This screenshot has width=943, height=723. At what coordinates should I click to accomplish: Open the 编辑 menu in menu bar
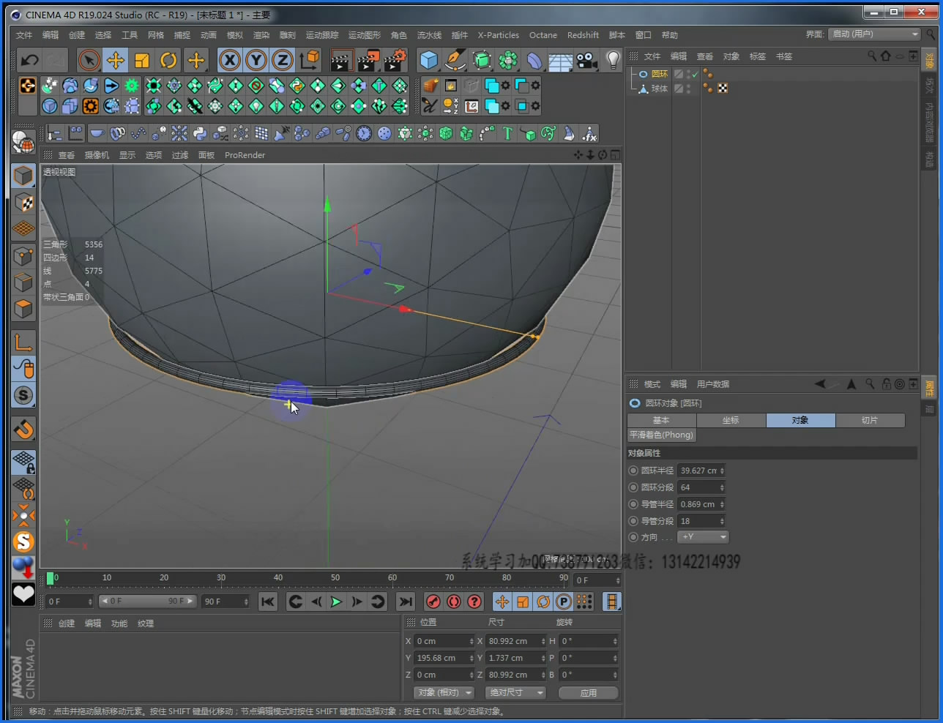pos(51,35)
